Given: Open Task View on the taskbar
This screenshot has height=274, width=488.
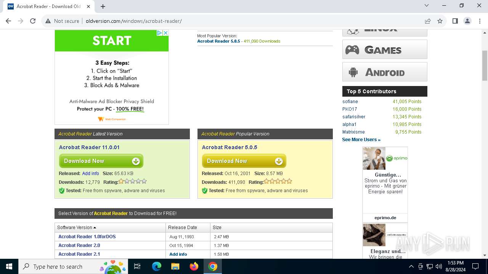Looking at the screenshot, I should [137, 266].
